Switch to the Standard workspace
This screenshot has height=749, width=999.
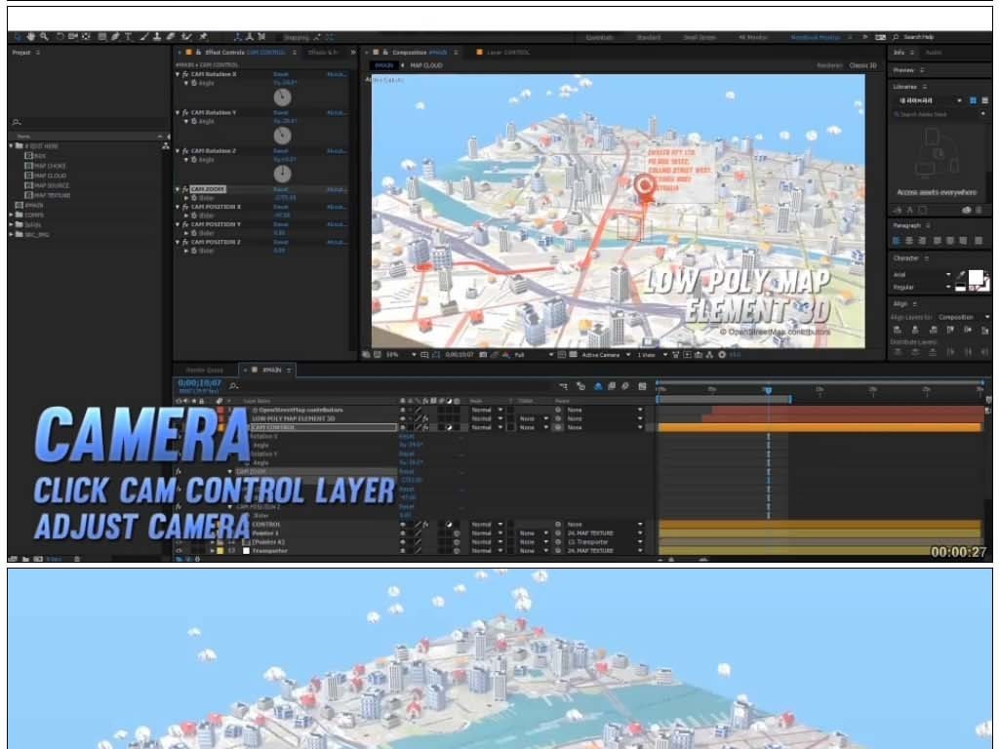648,37
